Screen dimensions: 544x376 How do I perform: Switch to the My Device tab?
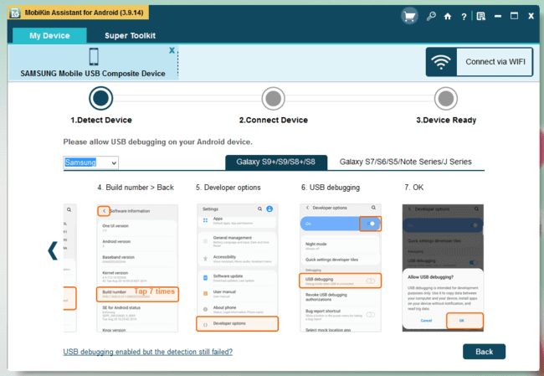coord(49,35)
